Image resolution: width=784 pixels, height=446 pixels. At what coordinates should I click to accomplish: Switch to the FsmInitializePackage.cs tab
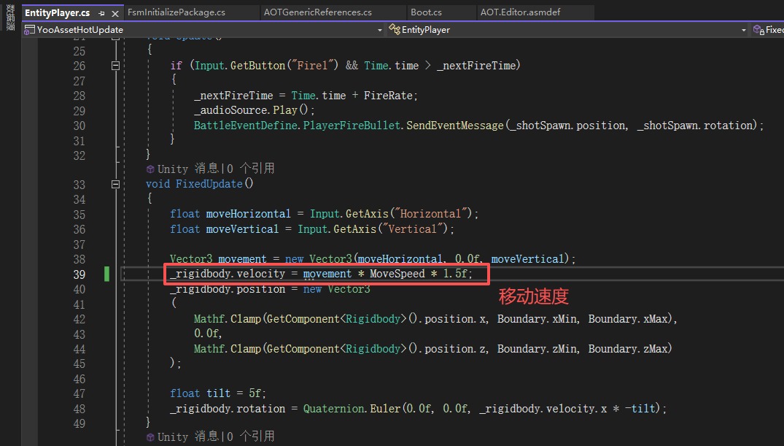point(176,12)
